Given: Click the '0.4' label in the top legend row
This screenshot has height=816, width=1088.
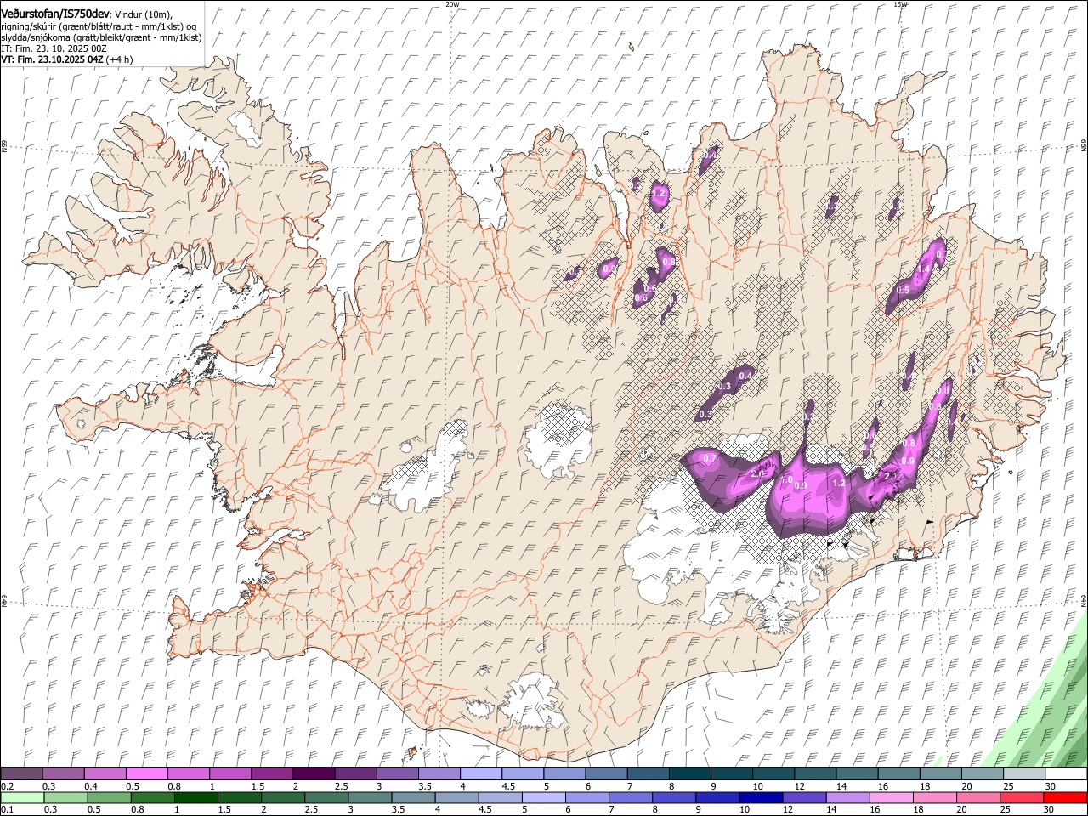Looking at the screenshot, I should [91, 786].
